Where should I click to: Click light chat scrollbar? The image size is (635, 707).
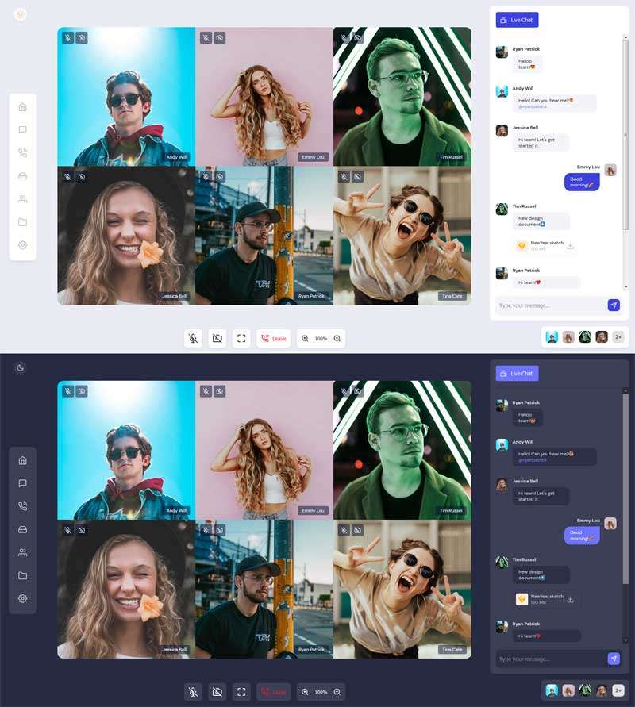pyautogui.click(x=625, y=135)
